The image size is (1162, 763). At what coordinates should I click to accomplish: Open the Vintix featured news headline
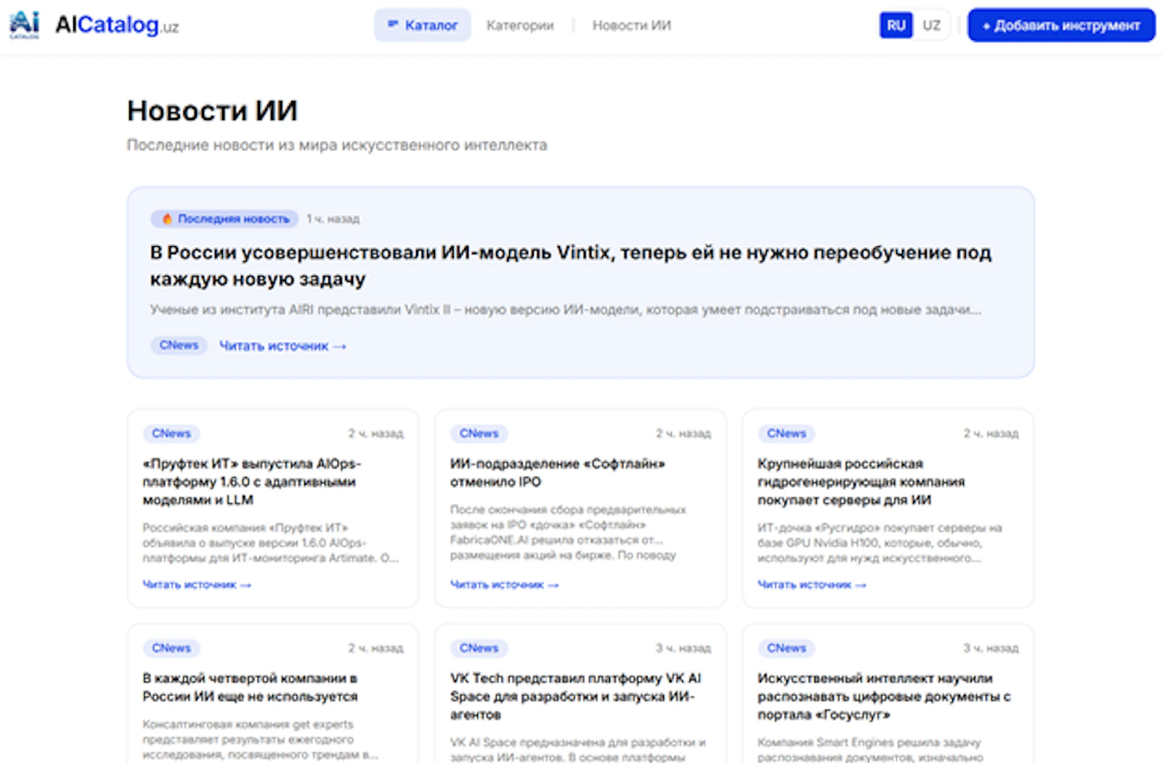(x=570, y=266)
